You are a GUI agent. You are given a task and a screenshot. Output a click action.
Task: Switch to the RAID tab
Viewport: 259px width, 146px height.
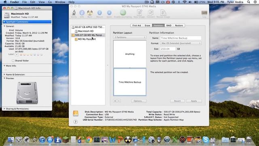coord(169,26)
